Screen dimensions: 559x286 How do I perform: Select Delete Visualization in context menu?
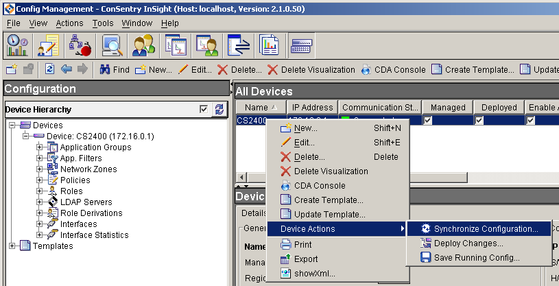[337, 171]
